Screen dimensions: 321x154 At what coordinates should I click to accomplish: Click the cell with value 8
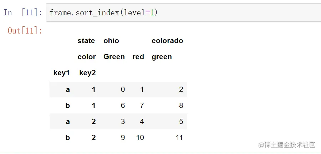pos(181,106)
